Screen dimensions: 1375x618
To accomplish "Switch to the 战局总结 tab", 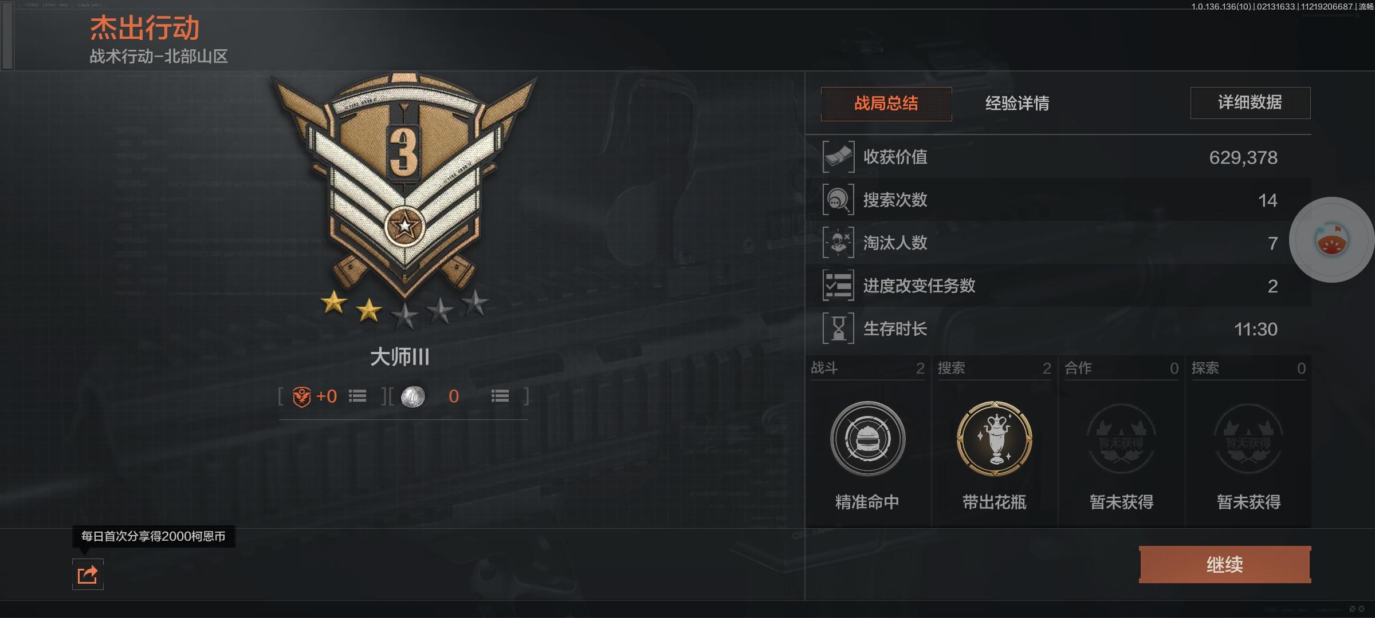I will tap(886, 104).
